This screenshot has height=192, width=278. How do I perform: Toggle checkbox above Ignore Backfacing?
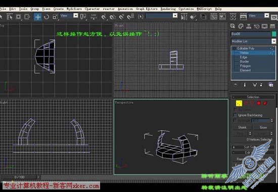[235, 110]
